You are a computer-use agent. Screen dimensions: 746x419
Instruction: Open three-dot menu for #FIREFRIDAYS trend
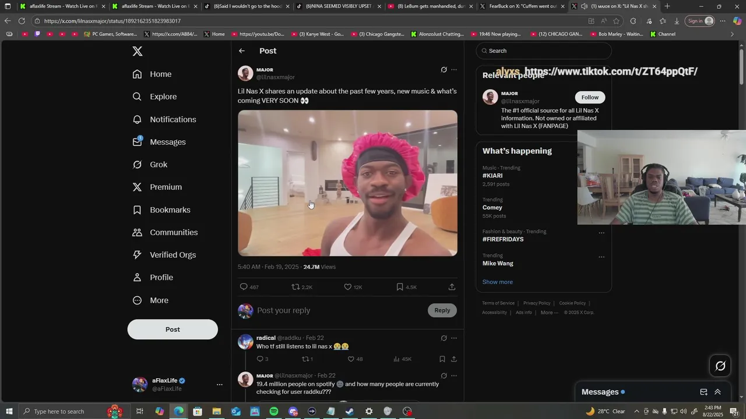pyautogui.click(x=601, y=233)
